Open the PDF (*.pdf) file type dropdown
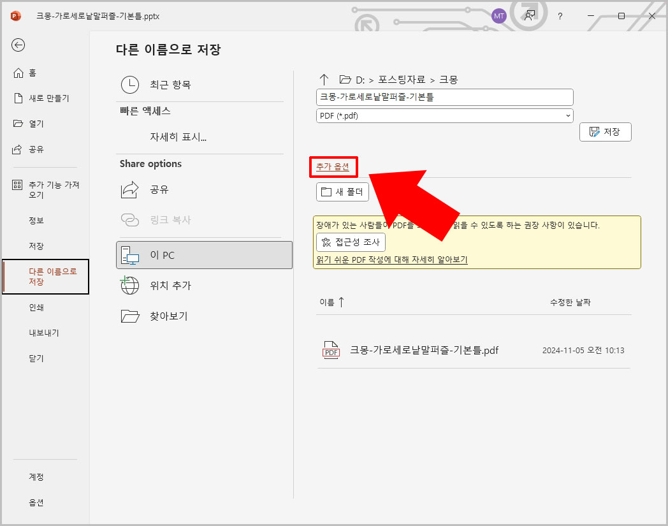This screenshot has width=668, height=526. (444, 115)
